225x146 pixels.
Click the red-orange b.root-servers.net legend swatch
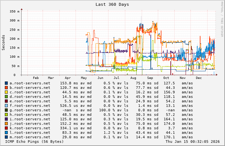click(x=6, y=88)
